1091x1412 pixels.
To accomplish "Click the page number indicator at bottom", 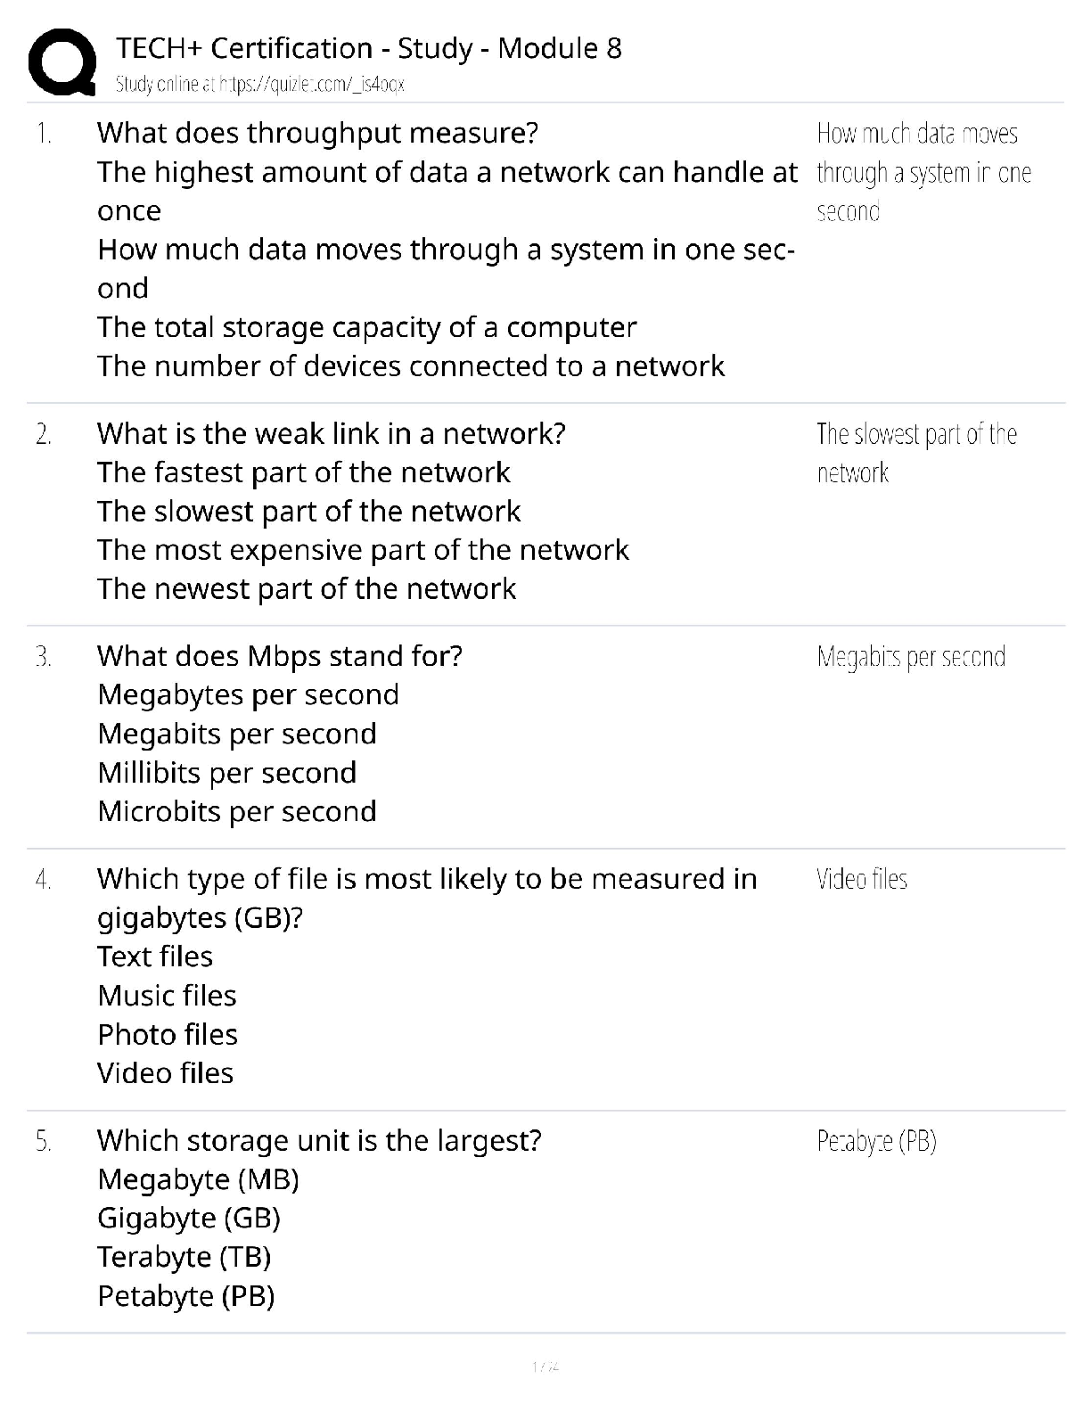I will 545,1367.
